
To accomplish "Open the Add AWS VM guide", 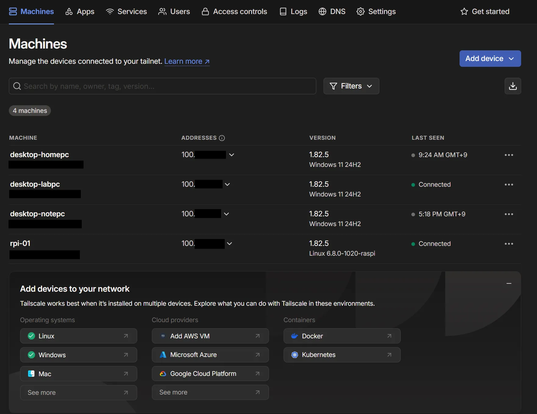I will (210, 336).
